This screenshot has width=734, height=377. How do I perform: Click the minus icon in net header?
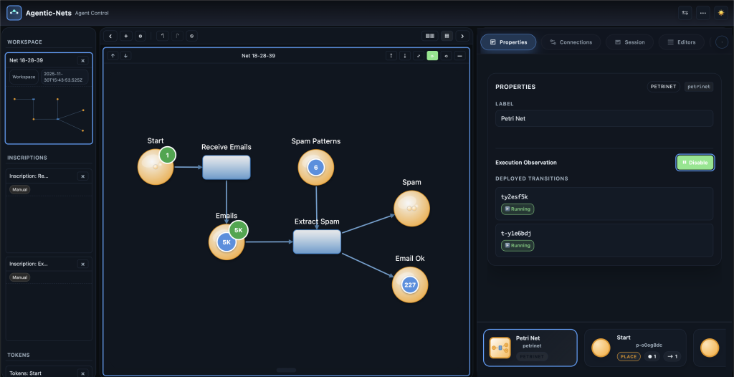459,55
